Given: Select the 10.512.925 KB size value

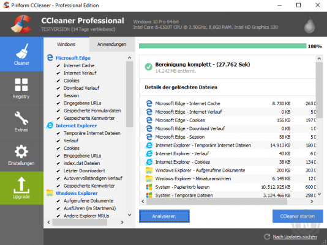Looking at the screenshot, I should pyautogui.click(x=276, y=187).
